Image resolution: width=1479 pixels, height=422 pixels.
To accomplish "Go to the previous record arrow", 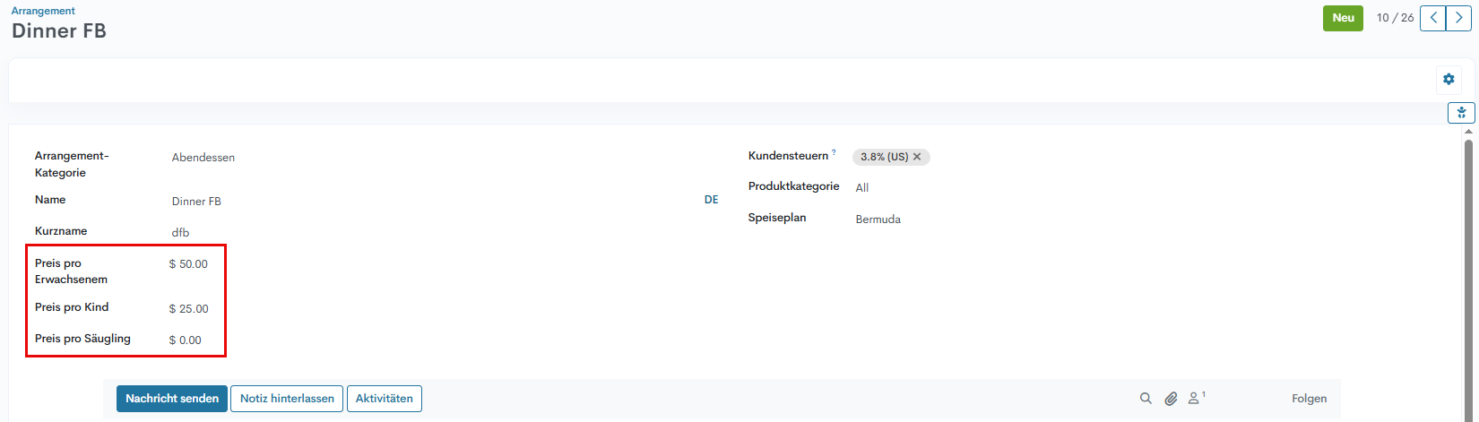I will point(1433,18).
